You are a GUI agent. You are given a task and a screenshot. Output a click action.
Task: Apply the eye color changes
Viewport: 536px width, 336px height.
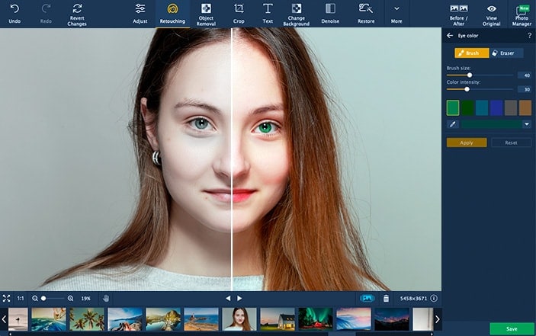coord(467,142)
